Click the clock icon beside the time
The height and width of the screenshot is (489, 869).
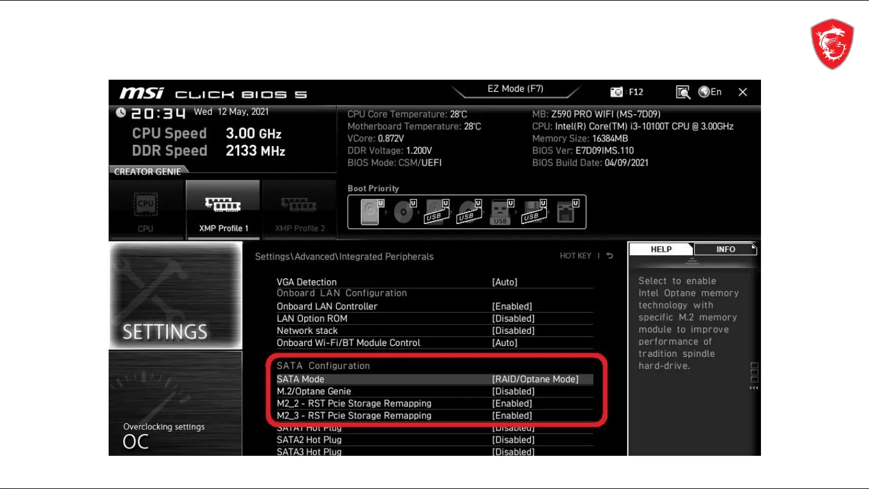coord(121,113)
